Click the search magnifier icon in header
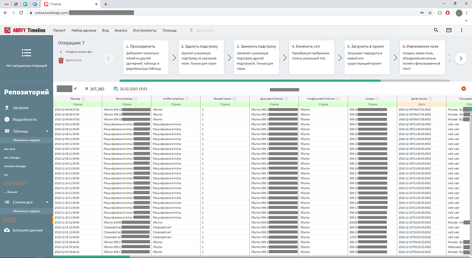Viewport: 472px width, 258px height. (x=436, y=30)
